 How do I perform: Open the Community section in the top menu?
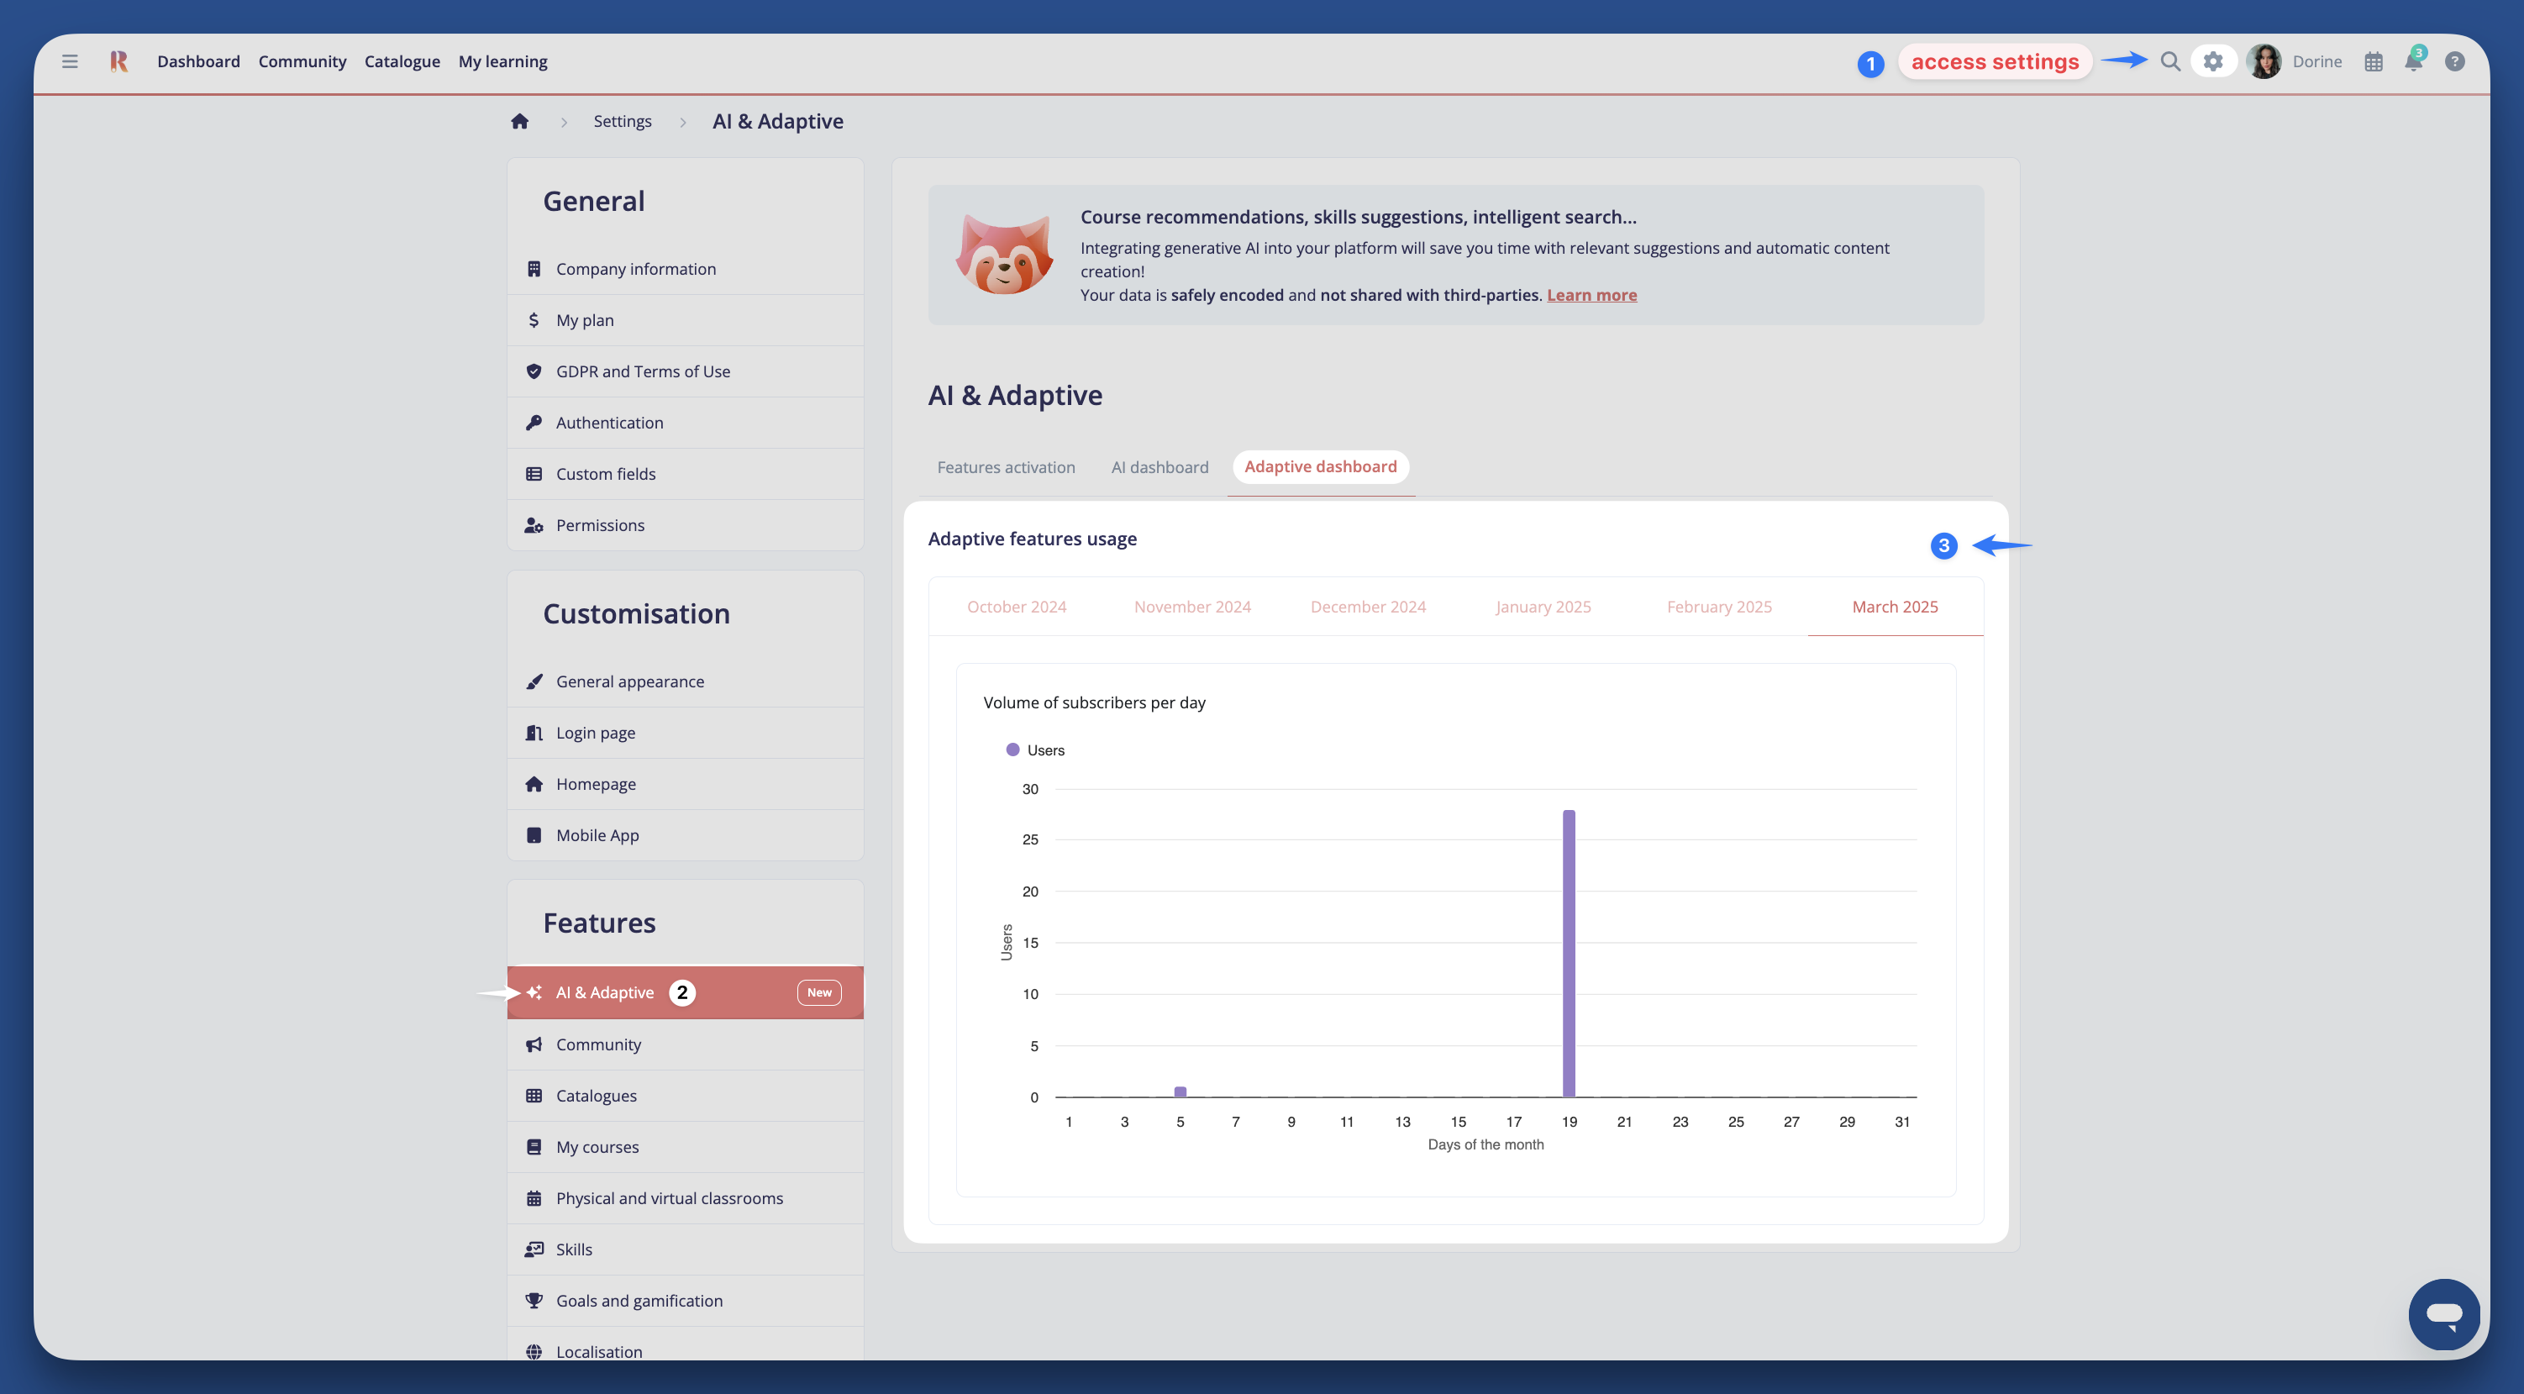click(x=302, y=60)
